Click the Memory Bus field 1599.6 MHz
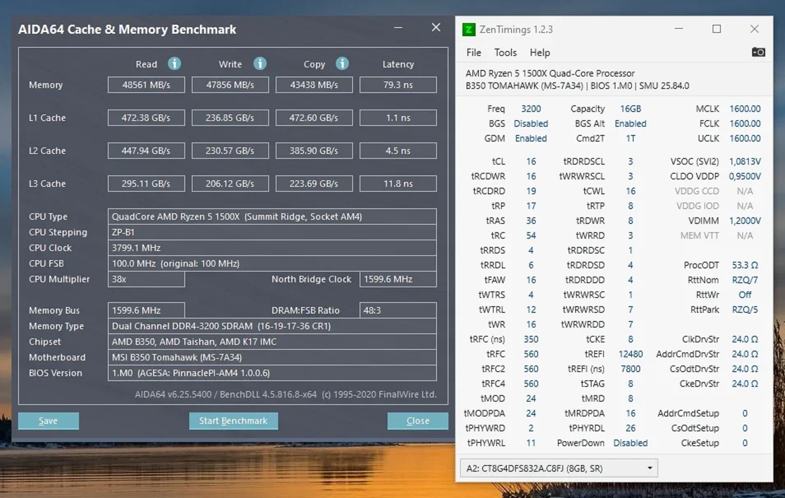Viewport: 785px width, 498px height. [146, 310]
